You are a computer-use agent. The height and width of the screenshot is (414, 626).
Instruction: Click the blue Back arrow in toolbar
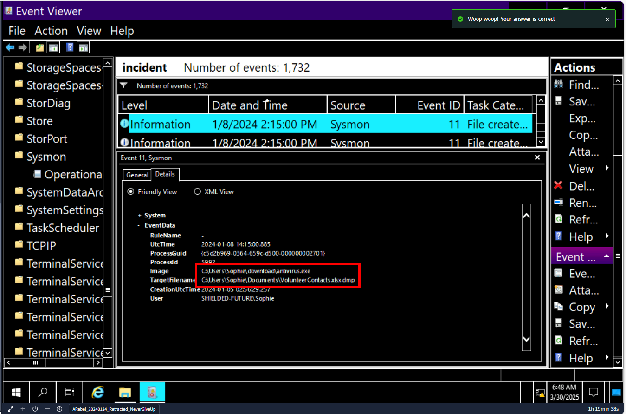tap(10, 47)
